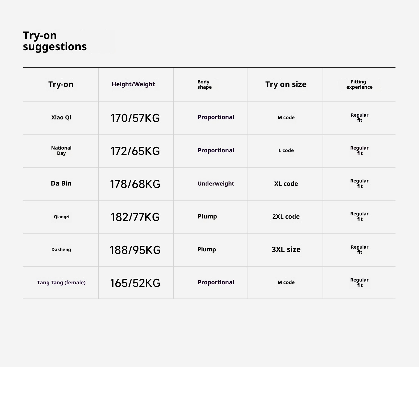Click the Body shape column header
The height and width of the screenshot is (404, 419).
[x=204, y=84]
